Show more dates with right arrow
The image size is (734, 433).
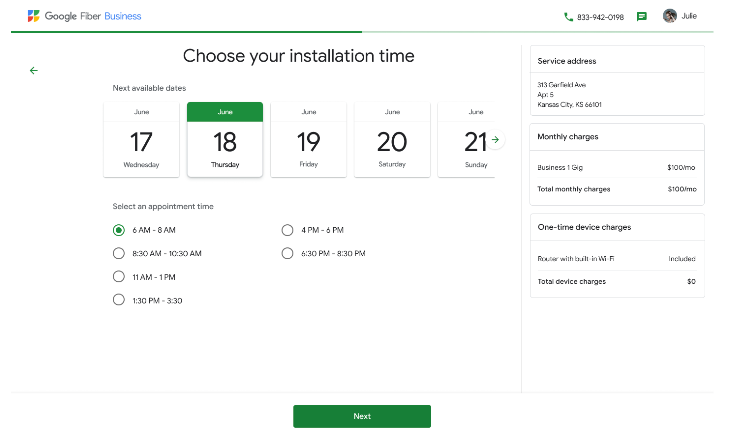[x=495, y=140]
